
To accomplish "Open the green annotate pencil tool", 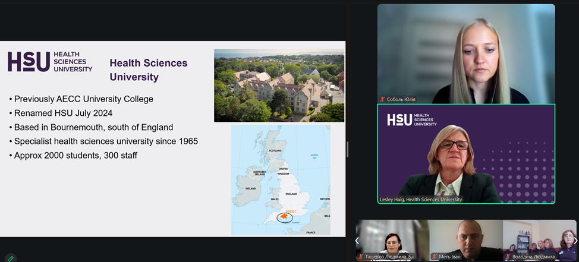I will pyautogui.click(x=11, y=258).
